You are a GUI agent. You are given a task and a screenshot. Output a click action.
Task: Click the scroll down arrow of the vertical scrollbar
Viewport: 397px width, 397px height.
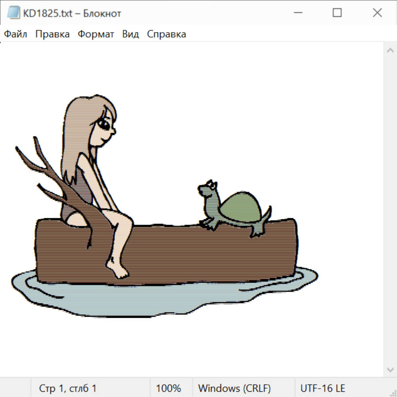pyautogui.click(x=390, y=369)
